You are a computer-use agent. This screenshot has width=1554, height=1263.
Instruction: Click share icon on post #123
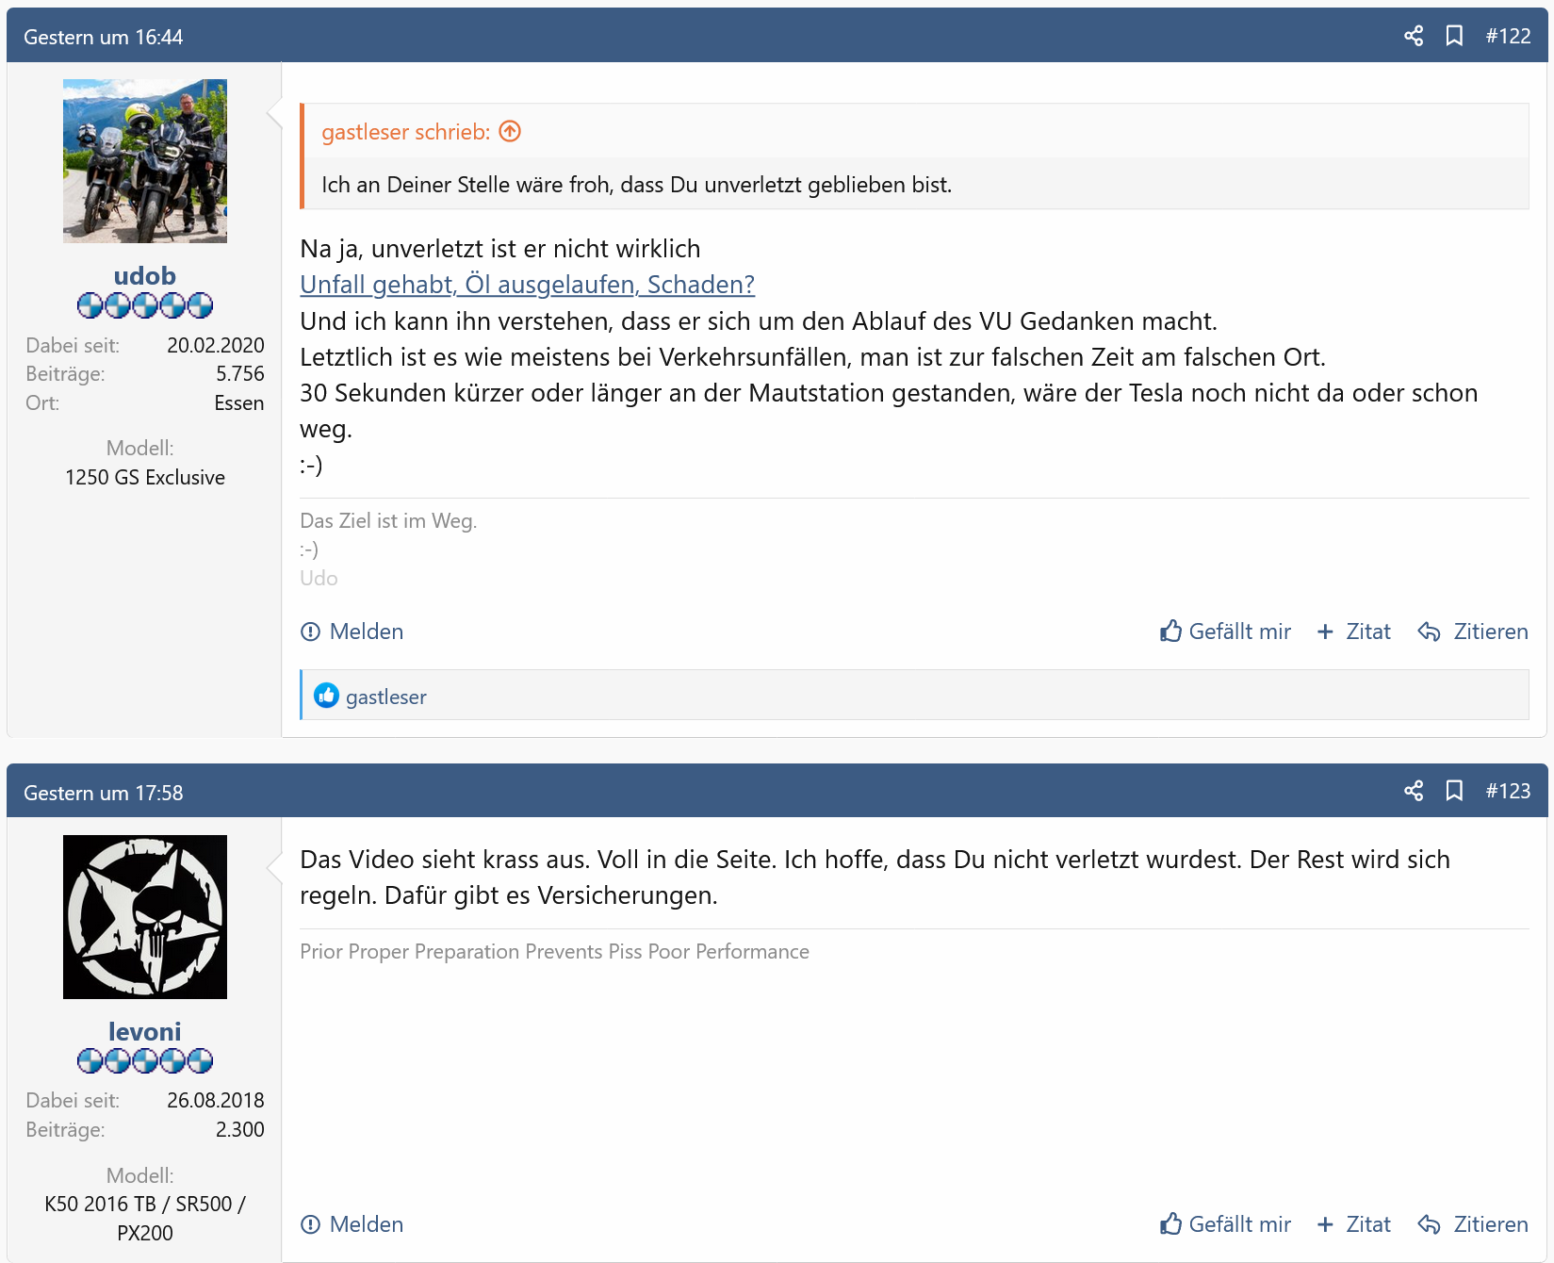[x=1413, y=791]
